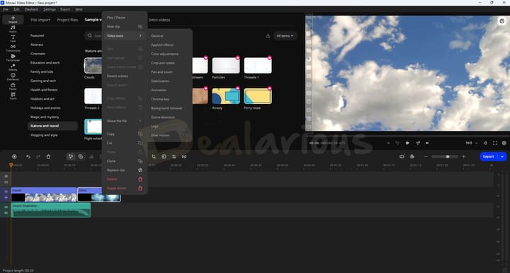The image size is (510, 273).
Task: Open the crop tool on timeline toolbar
Action: 154,157
